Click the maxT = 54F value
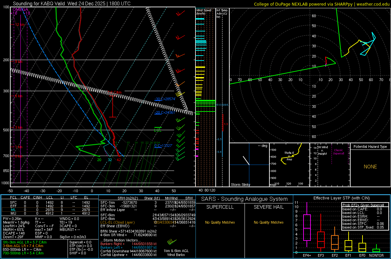 pyautogui.click(x=44, y=230)
